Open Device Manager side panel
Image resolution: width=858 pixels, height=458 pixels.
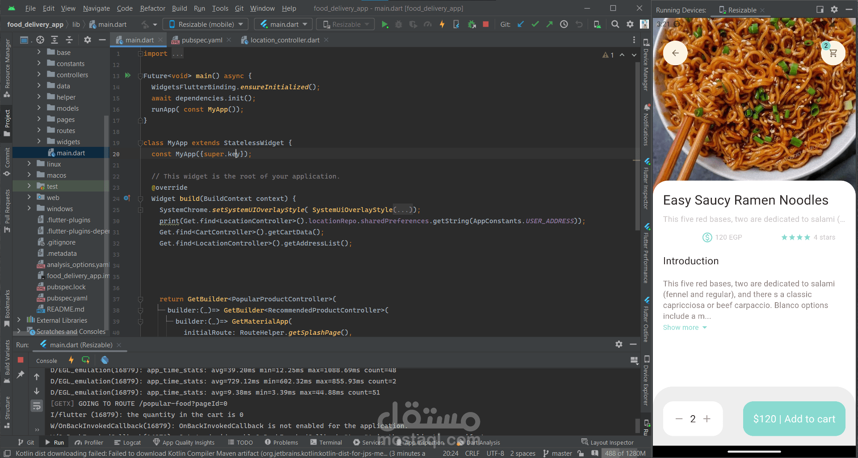point(646,65)
